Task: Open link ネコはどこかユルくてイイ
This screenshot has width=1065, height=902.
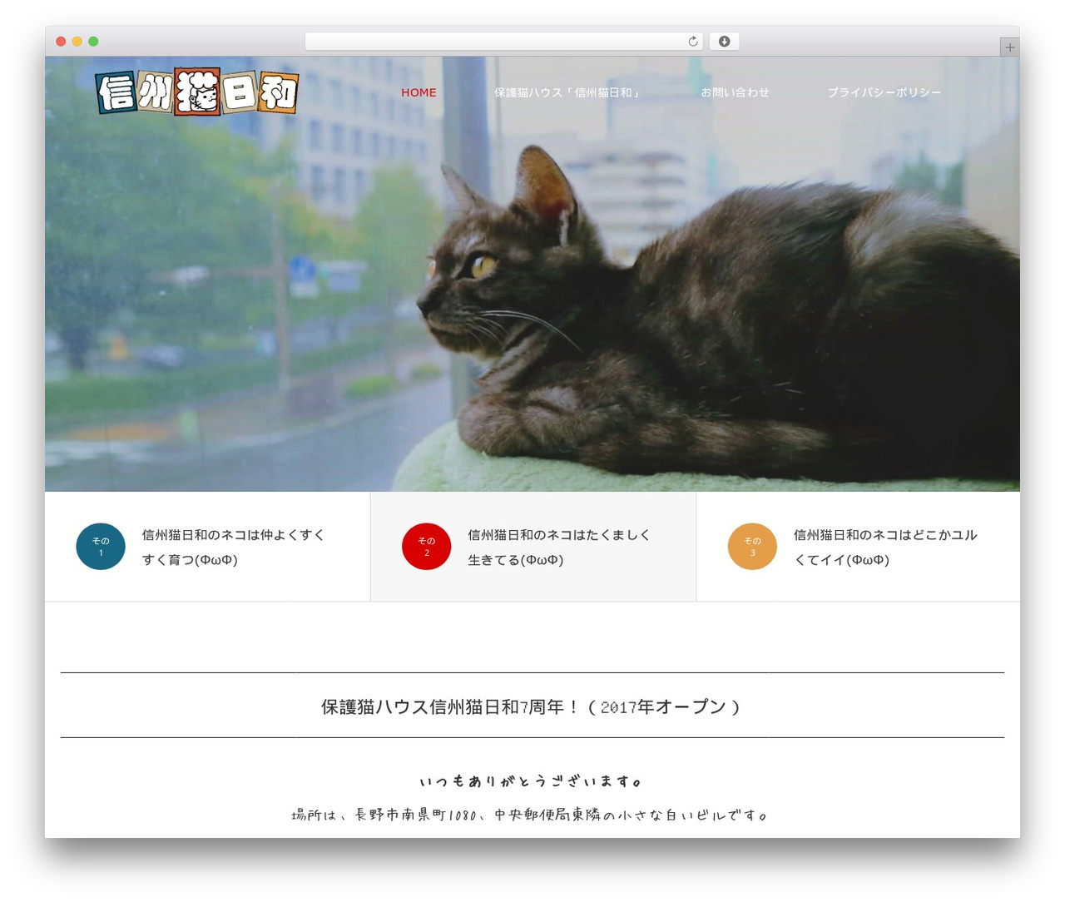Action: point(885,547)
